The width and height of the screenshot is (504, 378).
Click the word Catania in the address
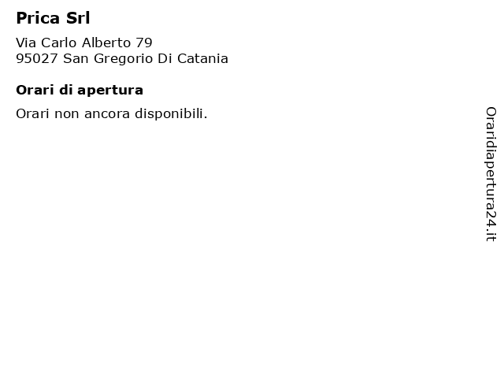coord(202,59)
